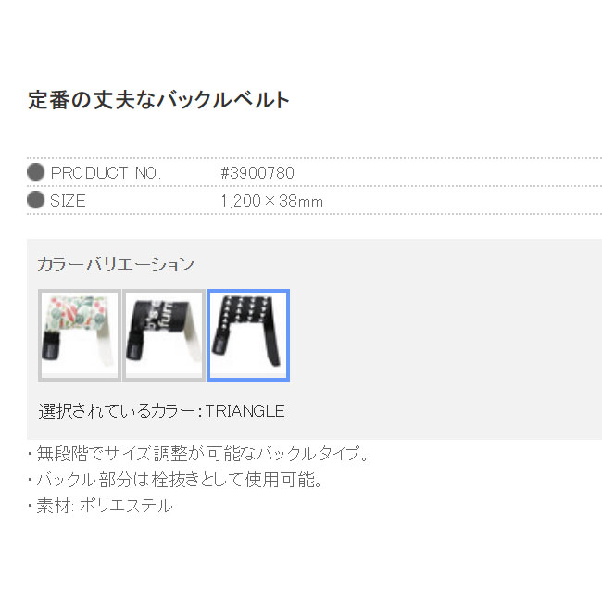Click the small dot before 無段階で line
Viewport: 602px width, 602px height.
point(30,454)
